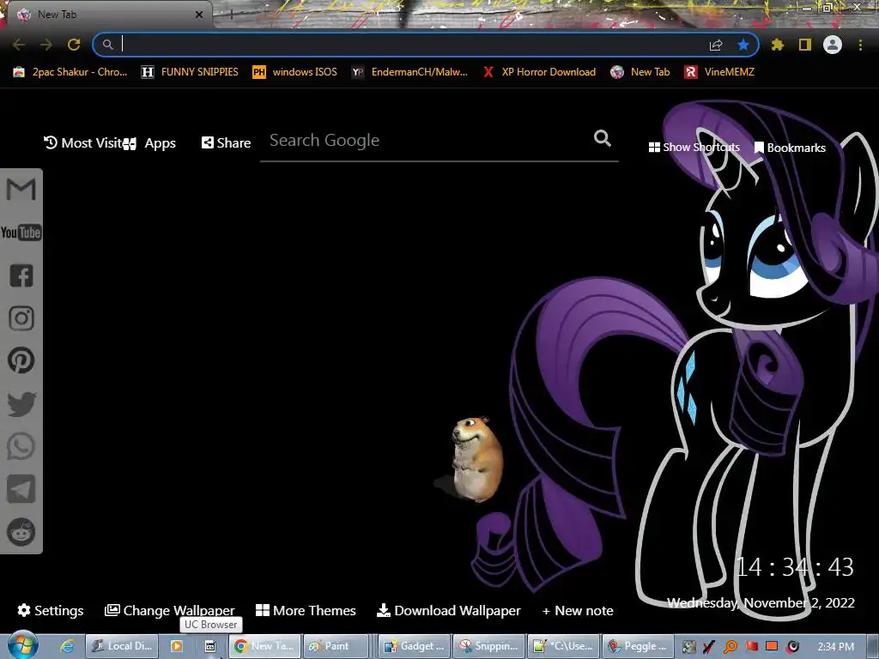The width and height of the screenshot is (879, 659).
Task: Toggle the Chrome side panel icon
Action: (x=805, y=45)
